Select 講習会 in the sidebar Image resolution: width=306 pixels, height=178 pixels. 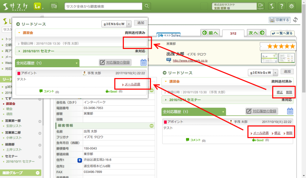point(10,104)
